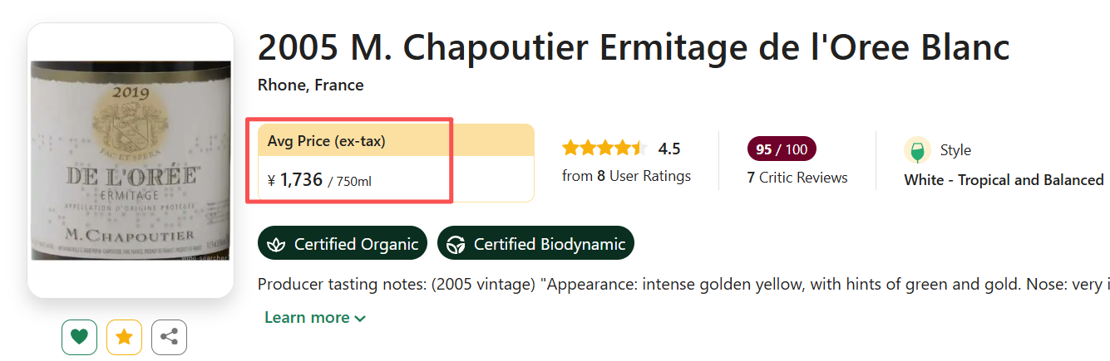
Task: Click the green heart favorite icon
Action: click(x=79, y=337)
